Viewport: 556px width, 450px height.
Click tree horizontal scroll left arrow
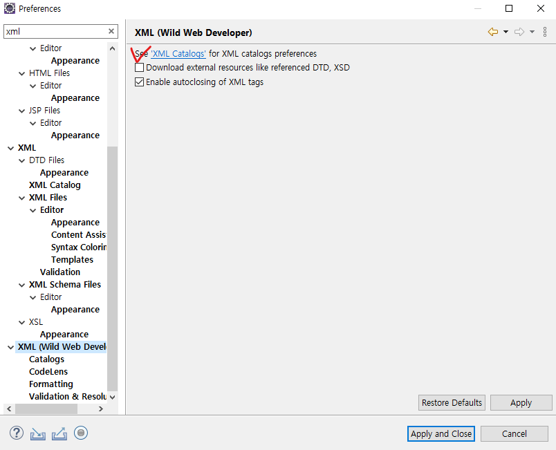pyautogui.click(x=9, y=409)
